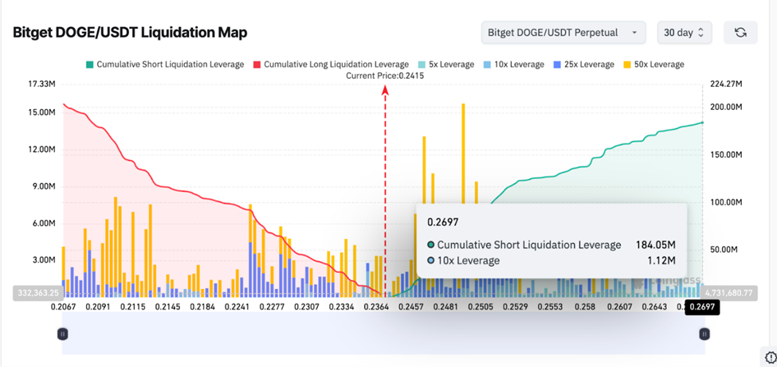
Task: Click the settings gear icon at bottom right
Action: pos(771,357)
